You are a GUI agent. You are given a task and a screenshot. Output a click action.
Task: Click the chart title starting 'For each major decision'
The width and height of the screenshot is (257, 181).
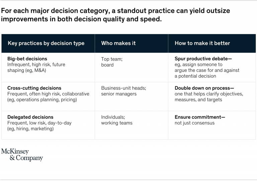(115, 15)
